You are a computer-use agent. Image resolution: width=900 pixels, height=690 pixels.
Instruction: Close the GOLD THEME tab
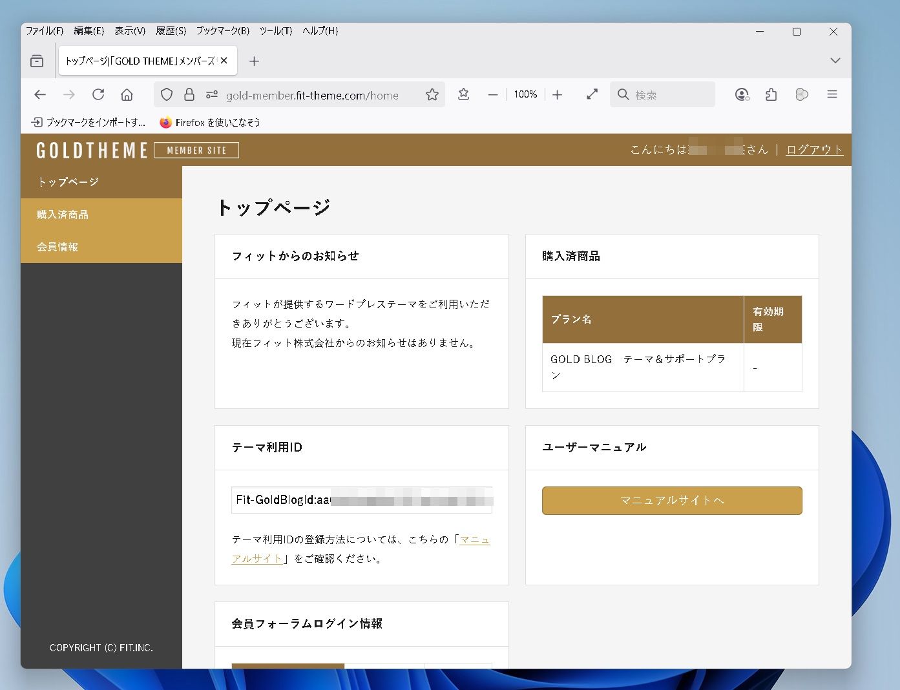224,61
